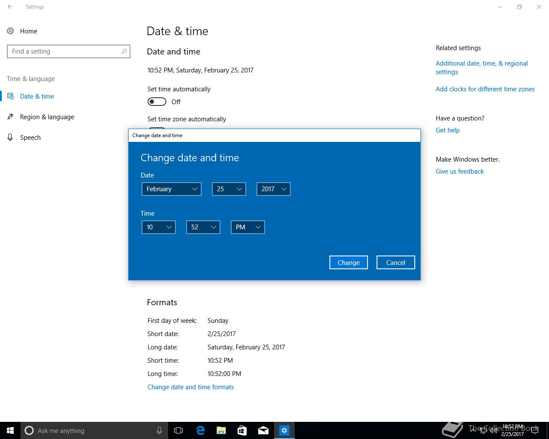The height and width of the screenshot is (439, 549).
Task: Open Add clocks for different time zones
Action: click(485, 89)
